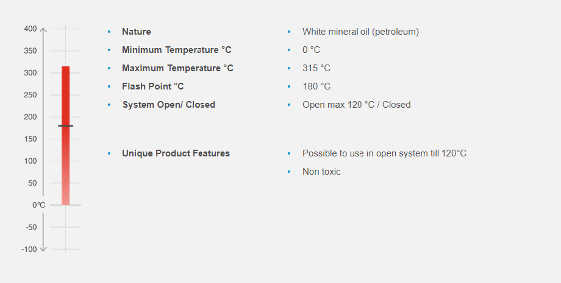Click the "Non toxic" feature text
561x283 pixels.
pos(321,172)
